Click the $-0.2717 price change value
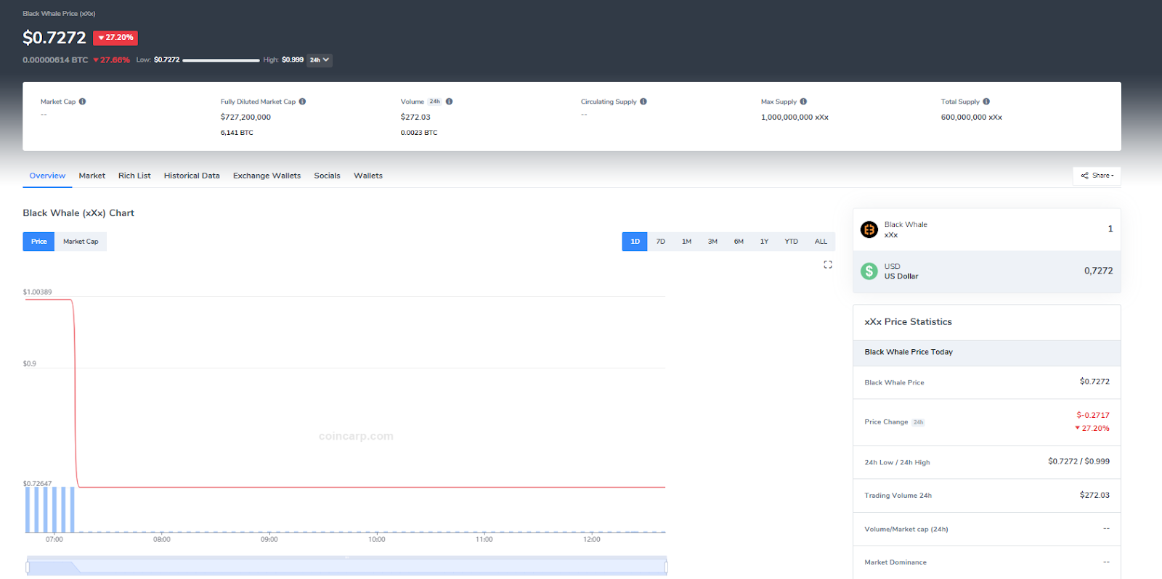 (x=1093, y=415)
